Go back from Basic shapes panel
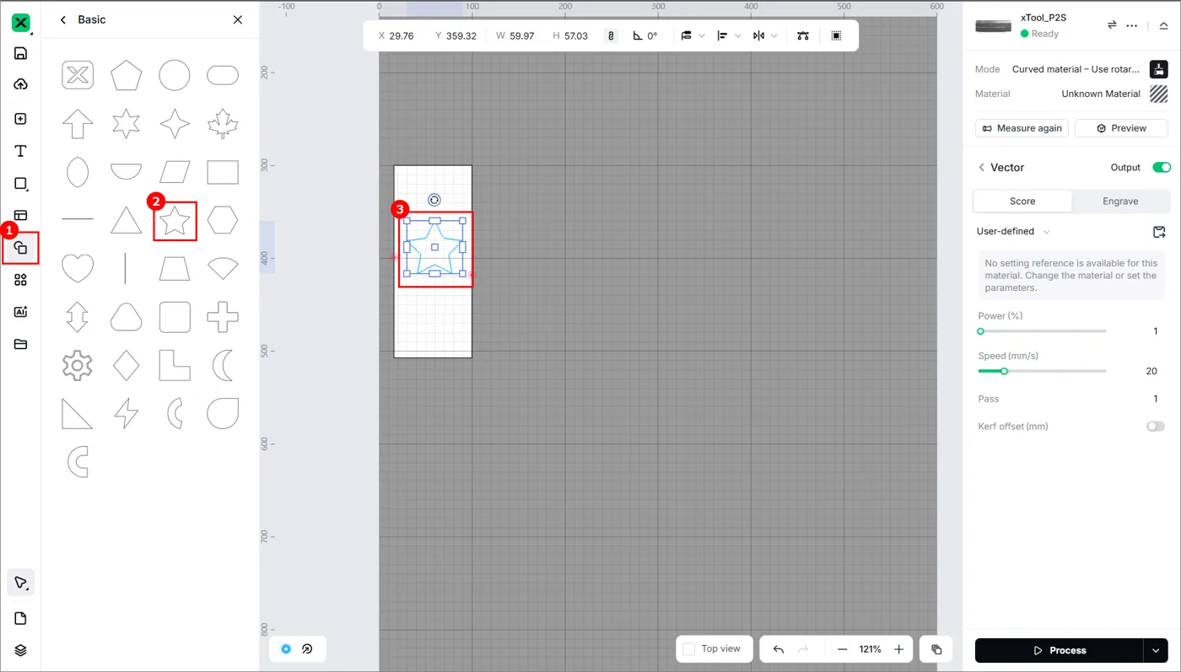The width and height of the screenshot is (1181, 672). 63,19
